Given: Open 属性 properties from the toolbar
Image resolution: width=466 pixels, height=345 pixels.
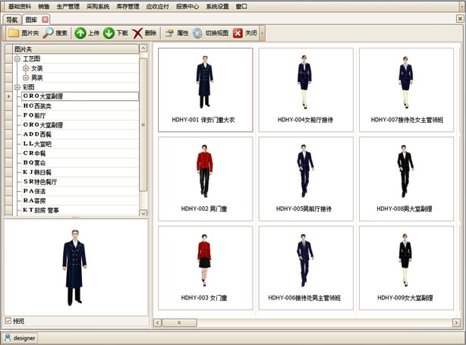Looking at the screenshot, I should (x=169, y=33).
